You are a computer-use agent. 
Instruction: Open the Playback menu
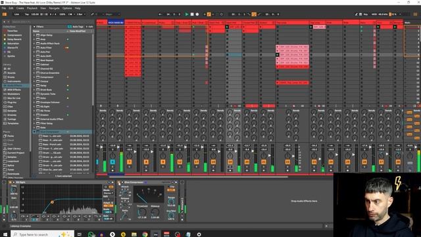[x=32, y=9]
